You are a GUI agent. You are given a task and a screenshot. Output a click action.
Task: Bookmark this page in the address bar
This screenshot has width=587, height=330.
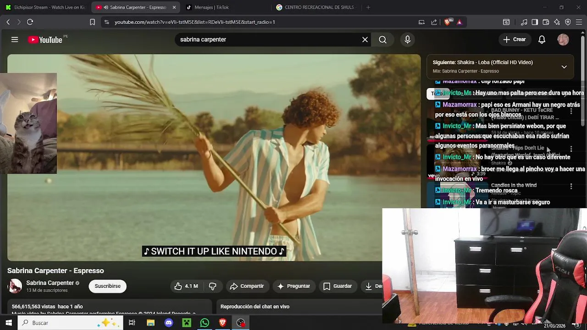pyautogui.click(x=92, y=22)
